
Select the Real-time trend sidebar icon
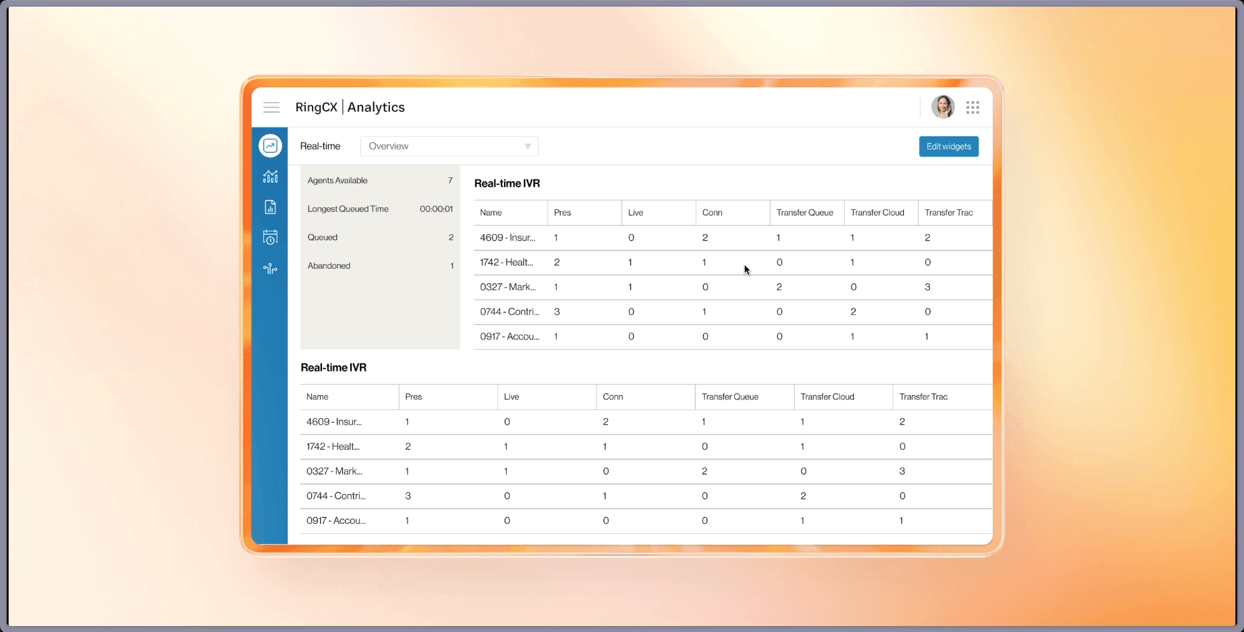(x=270, y=146)
